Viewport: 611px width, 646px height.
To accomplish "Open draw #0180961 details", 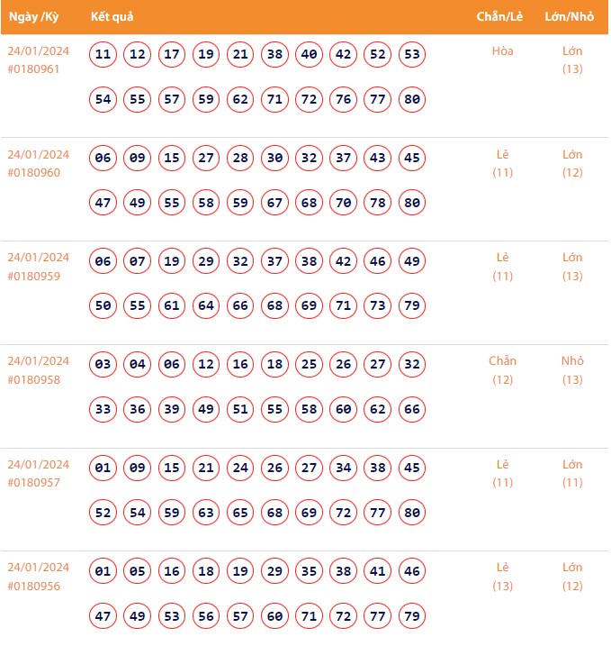I will coord(33,68).
